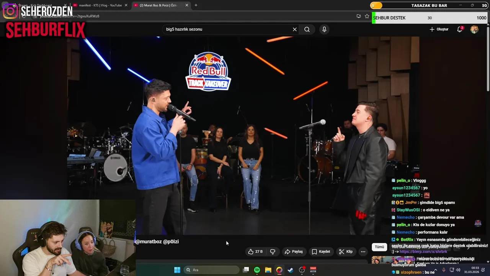Open the three-dot more actions menu

pos(363,251)
